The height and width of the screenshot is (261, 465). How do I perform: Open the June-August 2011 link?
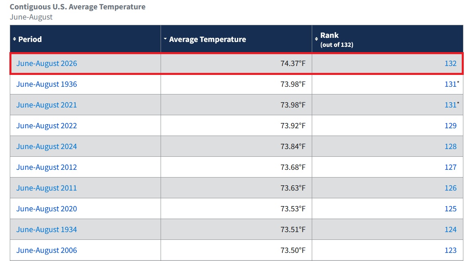(x=47, y=188)
